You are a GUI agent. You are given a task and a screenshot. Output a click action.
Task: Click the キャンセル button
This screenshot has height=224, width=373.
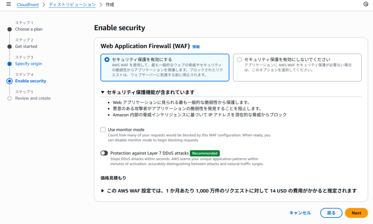click(x=300, y=213)
